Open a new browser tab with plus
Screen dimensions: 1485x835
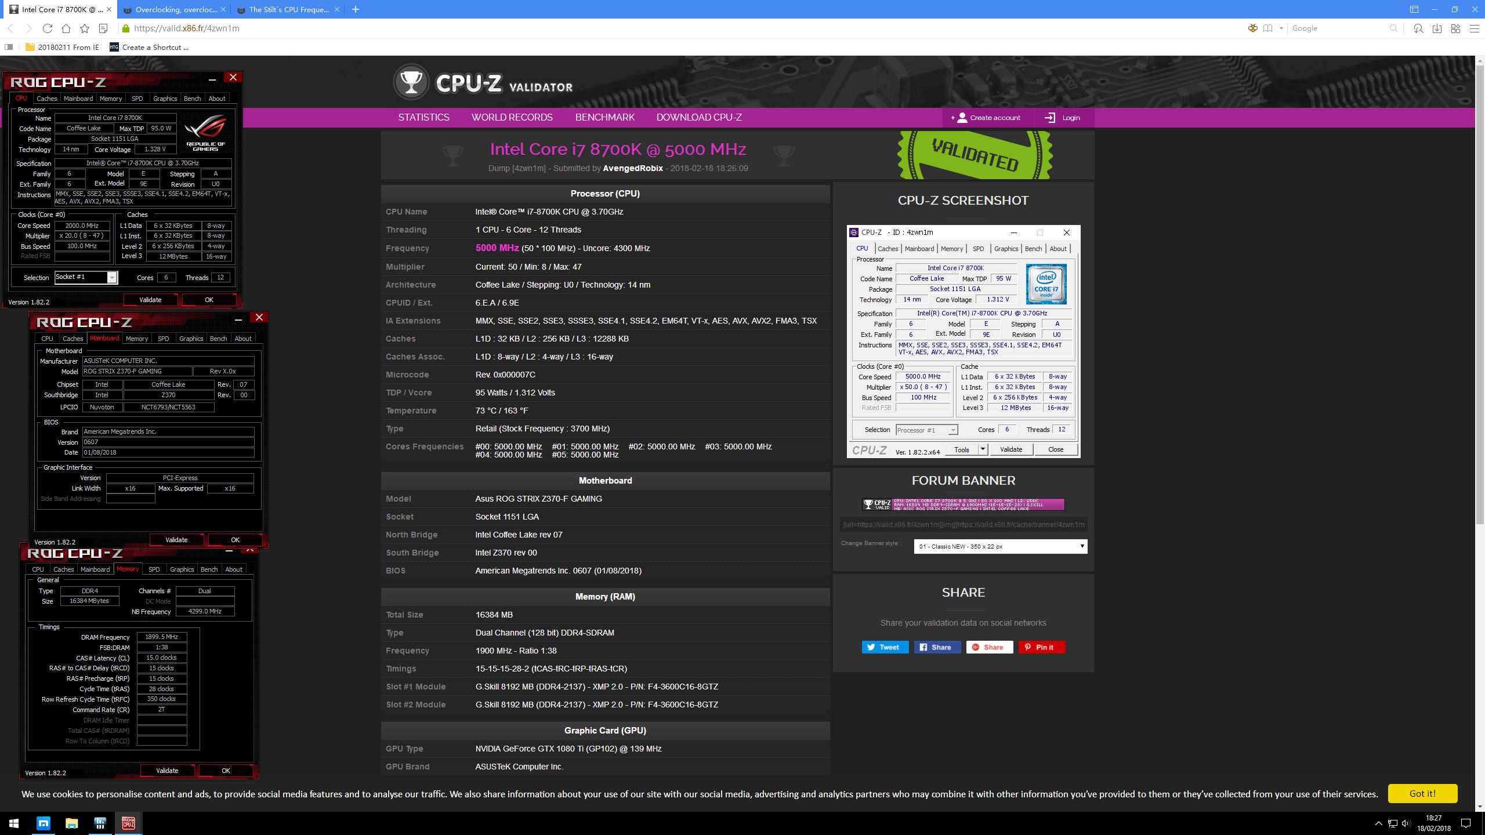356,9
